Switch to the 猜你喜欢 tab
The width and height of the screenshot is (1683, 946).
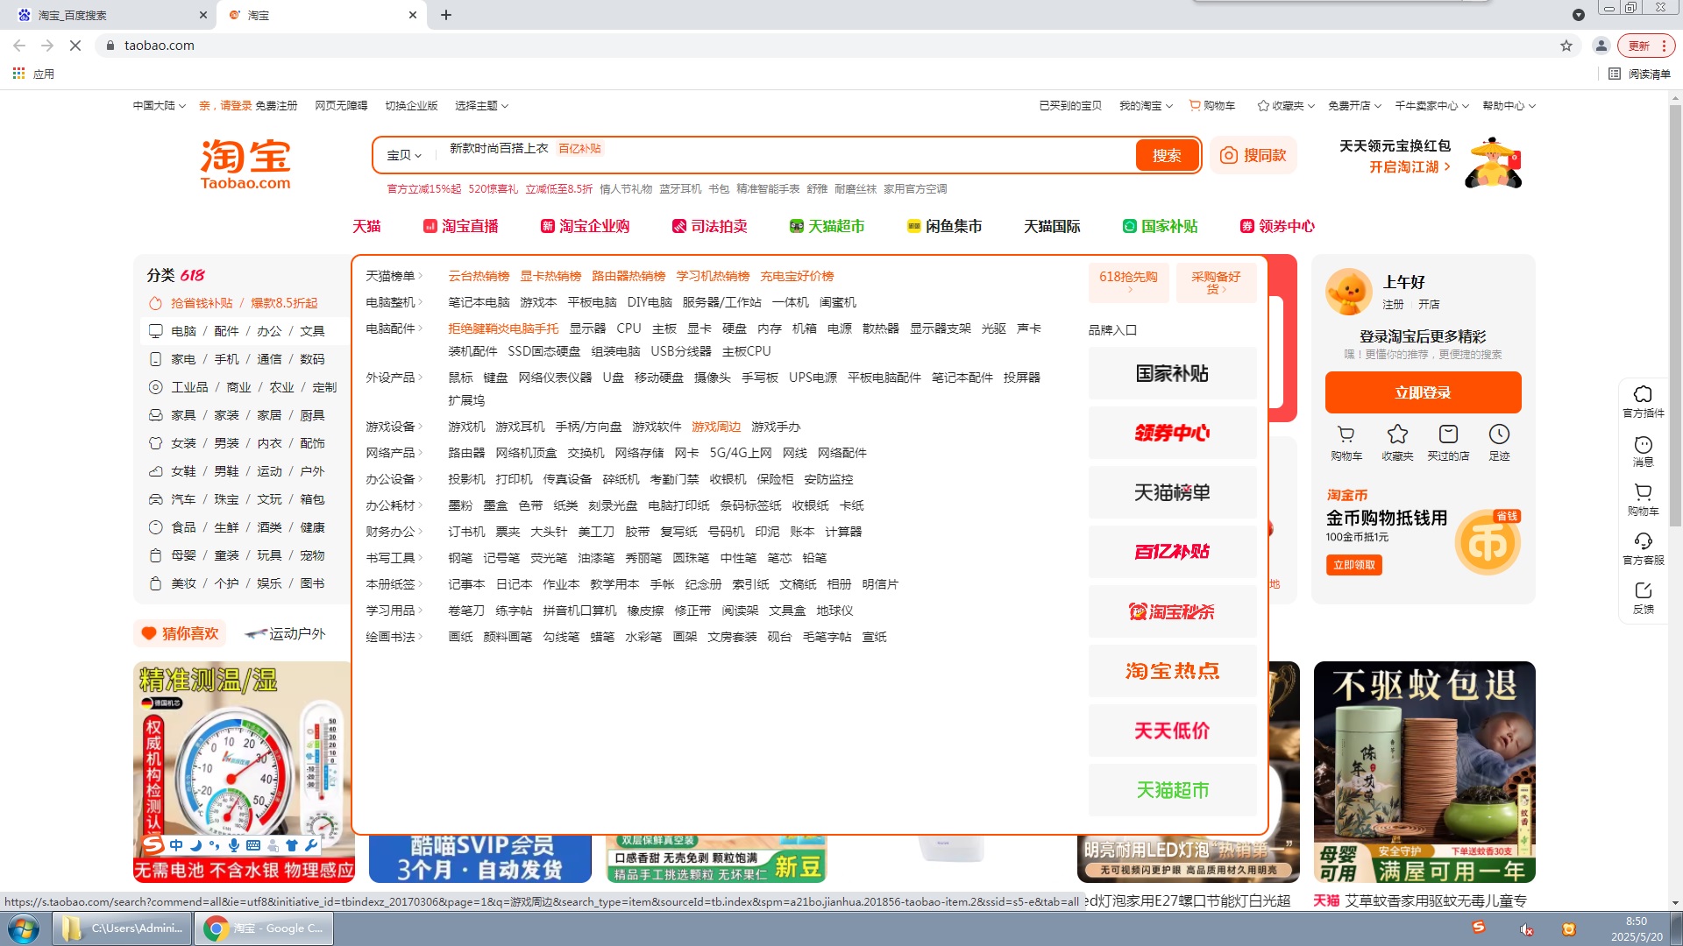pos(180,633)
